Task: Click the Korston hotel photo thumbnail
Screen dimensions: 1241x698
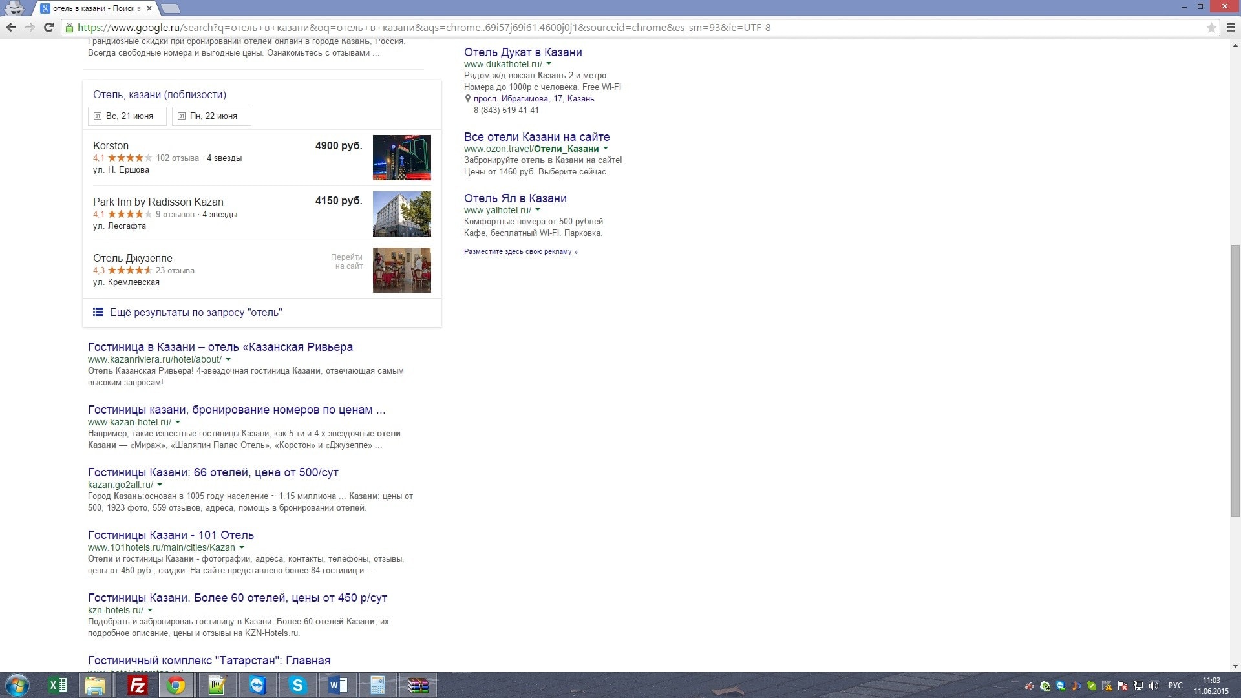Action: [402, 158]
